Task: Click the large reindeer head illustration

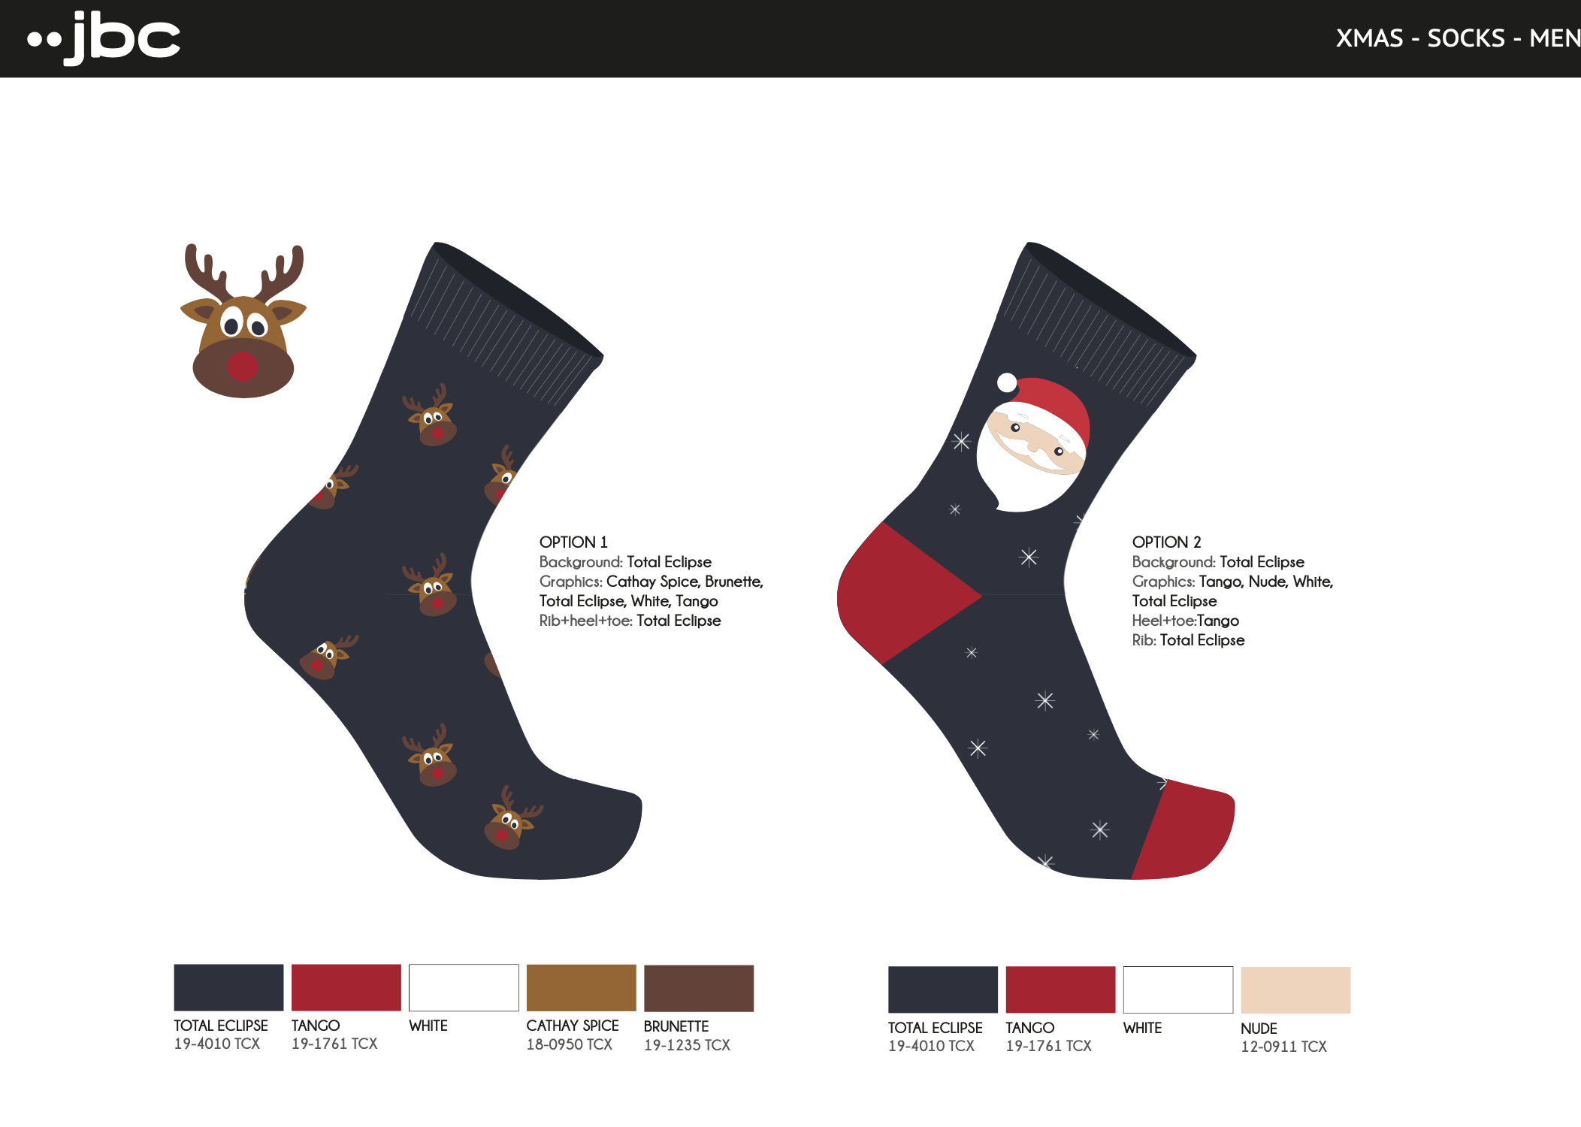Action: click(x=243, y=321)
